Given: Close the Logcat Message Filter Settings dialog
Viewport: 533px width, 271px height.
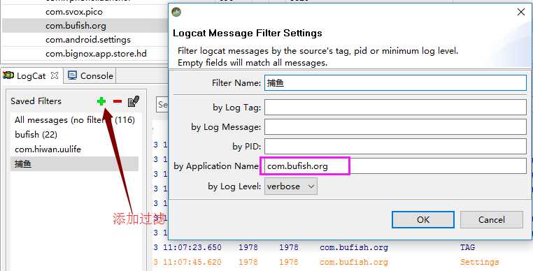Looking at the screenshot, I should coord(521,13).
